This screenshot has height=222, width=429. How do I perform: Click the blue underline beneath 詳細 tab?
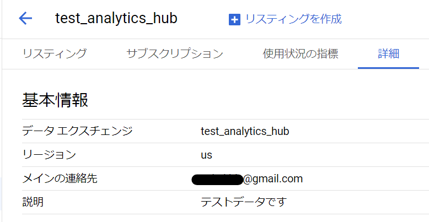click(x=388, y=68)
